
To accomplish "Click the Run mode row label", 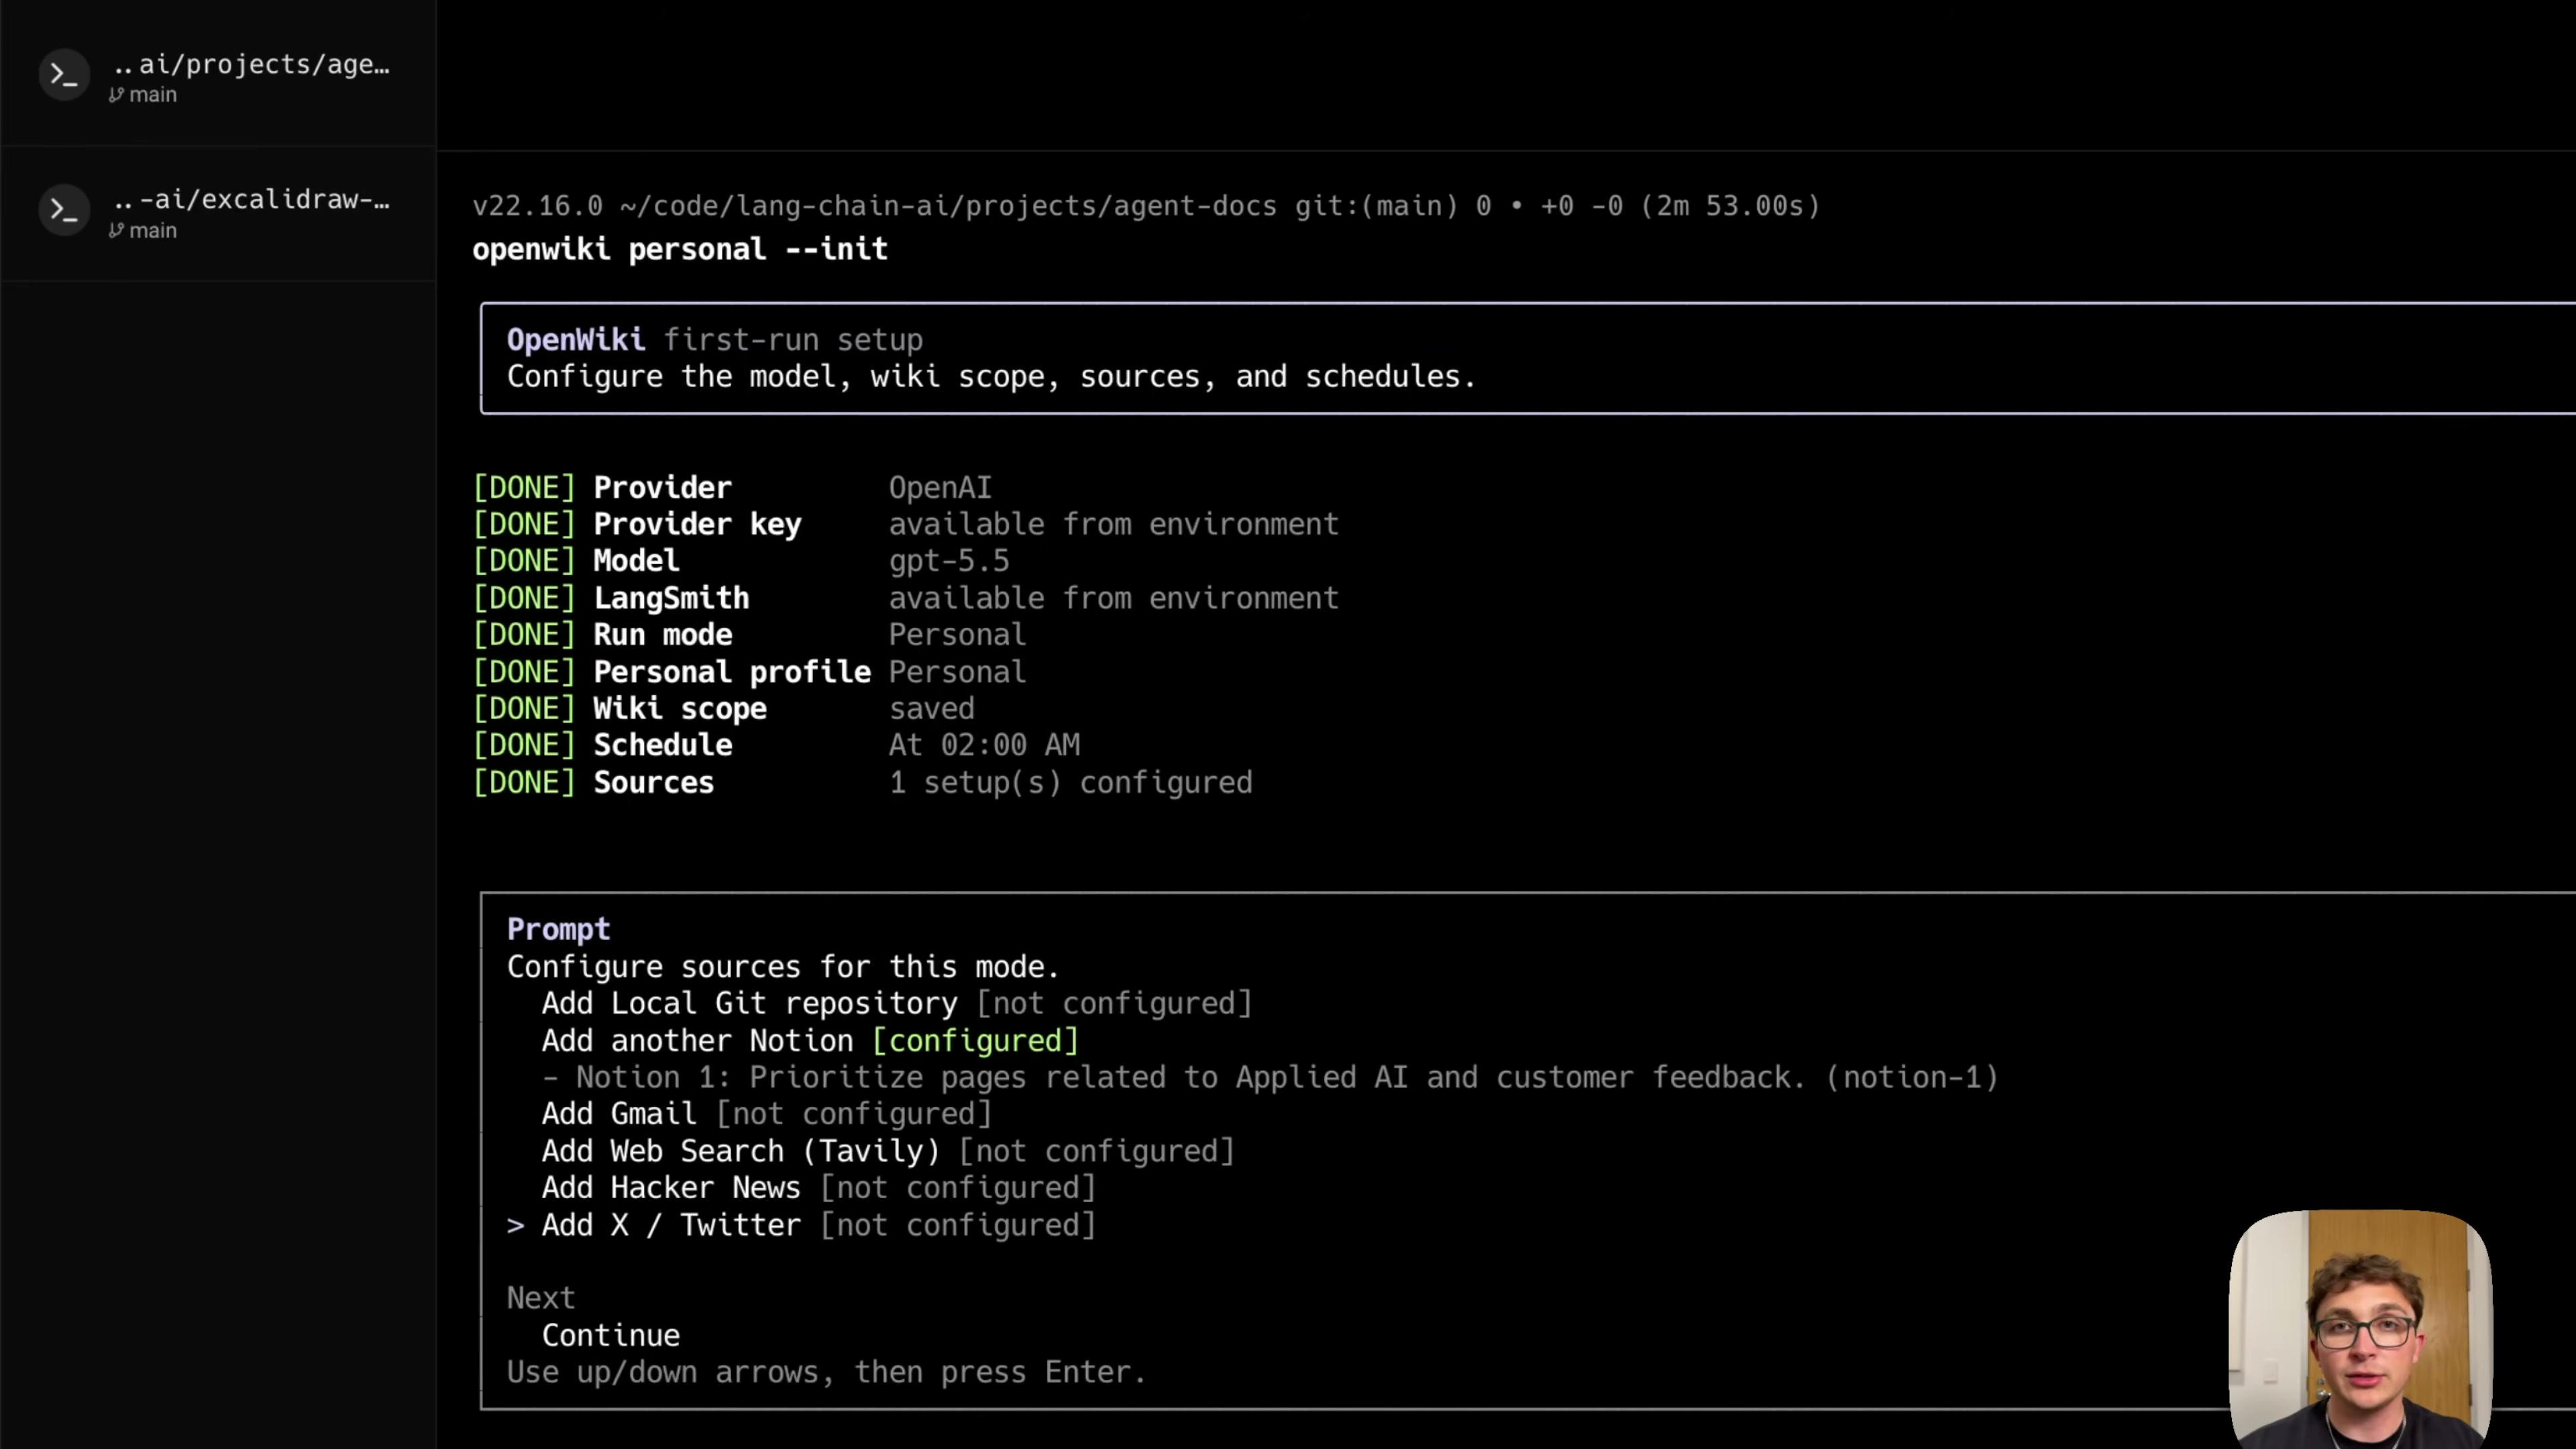I will [x=662, y=635].
